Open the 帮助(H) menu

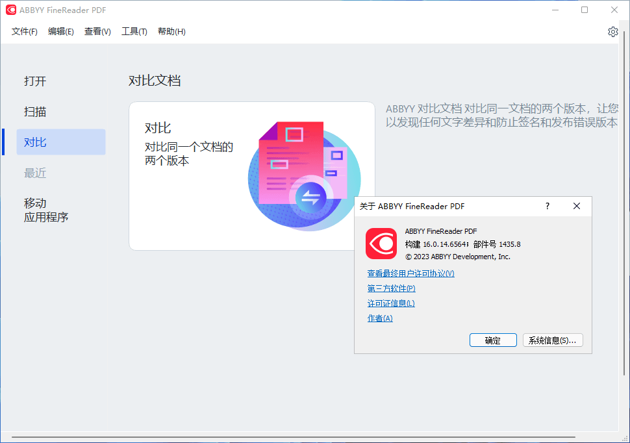tap(171, 32)
